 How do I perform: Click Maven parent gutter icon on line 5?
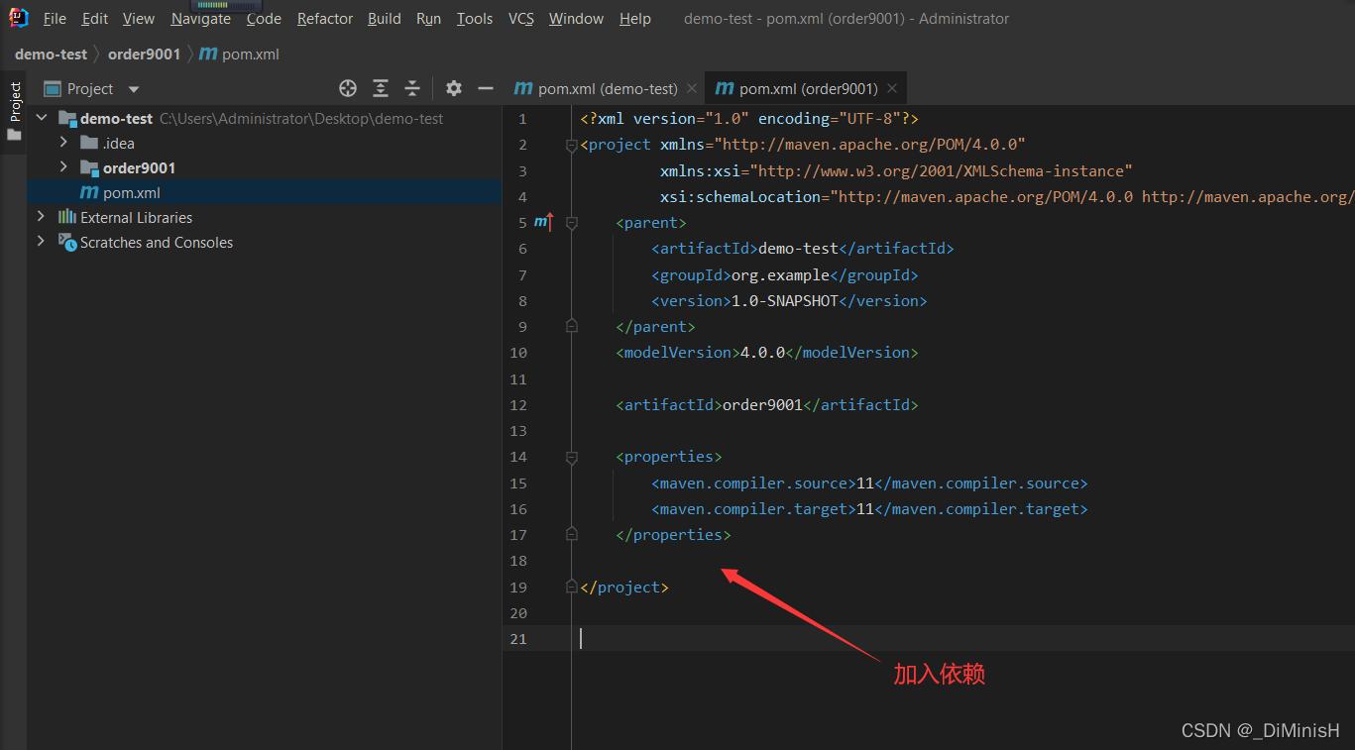point(543,222)
